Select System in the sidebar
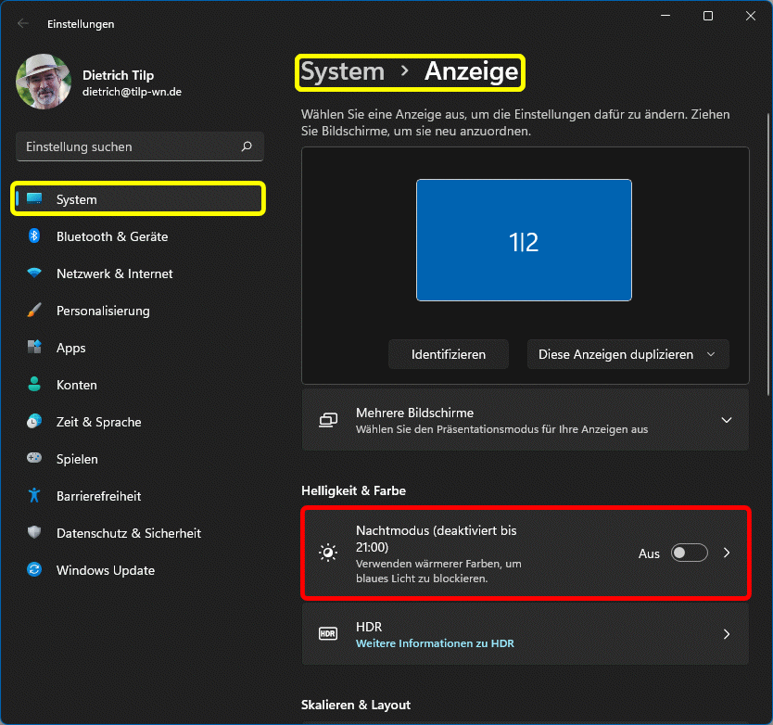 [139, 199]
